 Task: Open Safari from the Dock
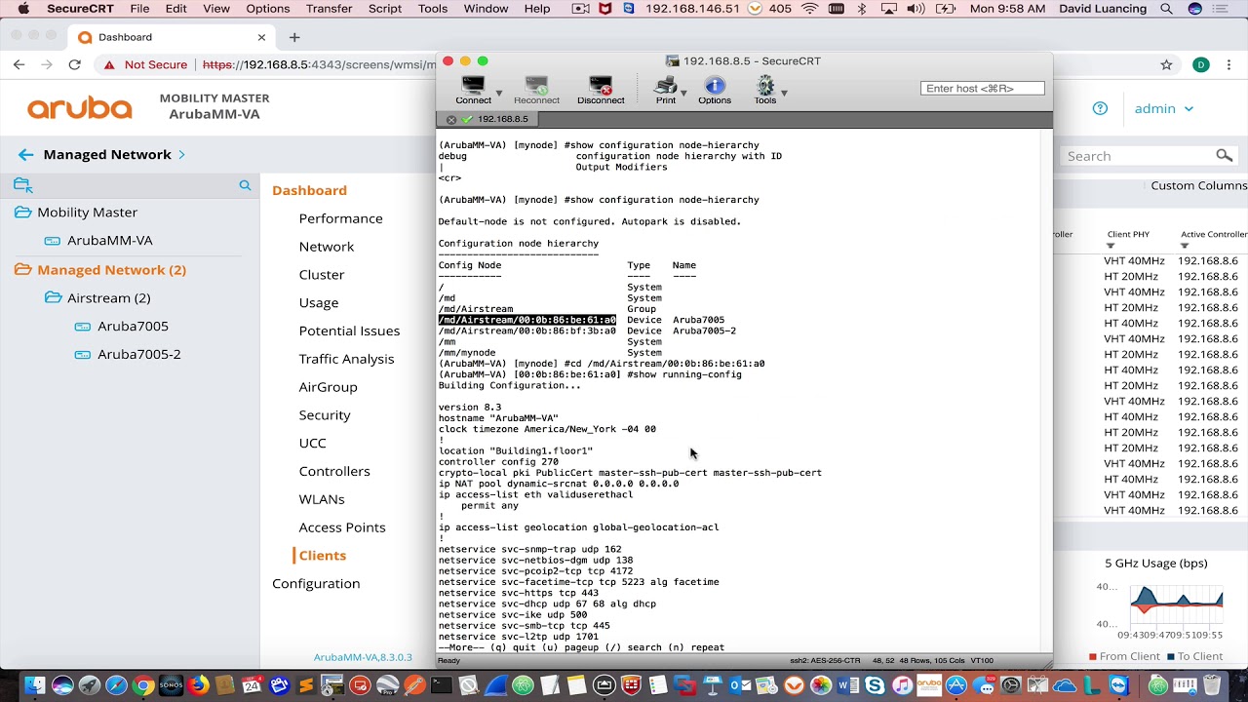point(116,685)
